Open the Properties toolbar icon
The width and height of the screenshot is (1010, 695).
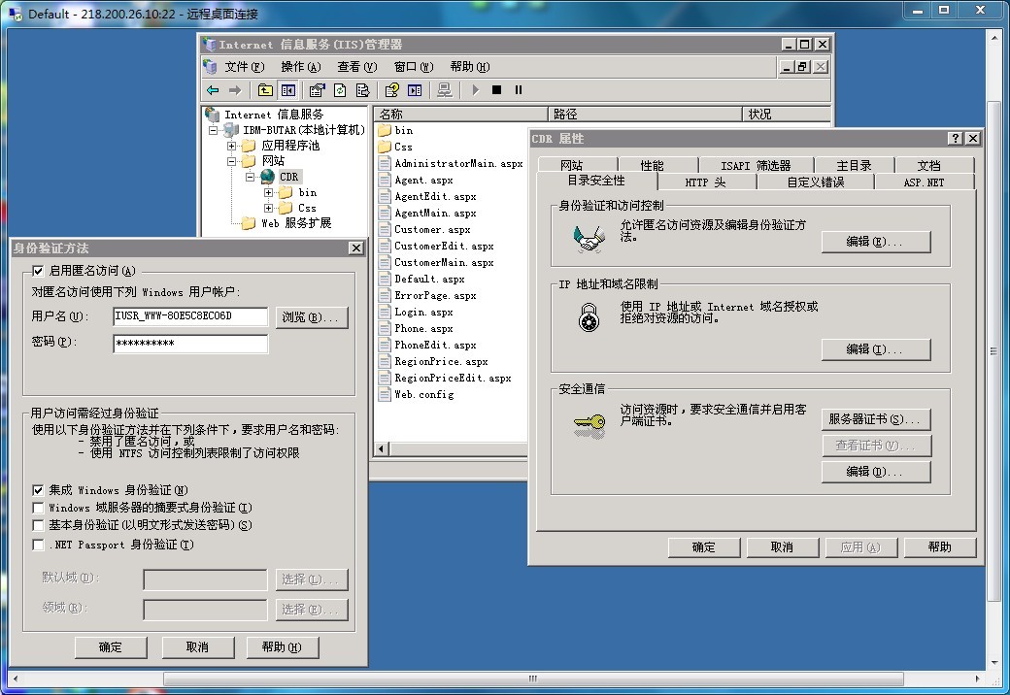click(x=317, y=90)
